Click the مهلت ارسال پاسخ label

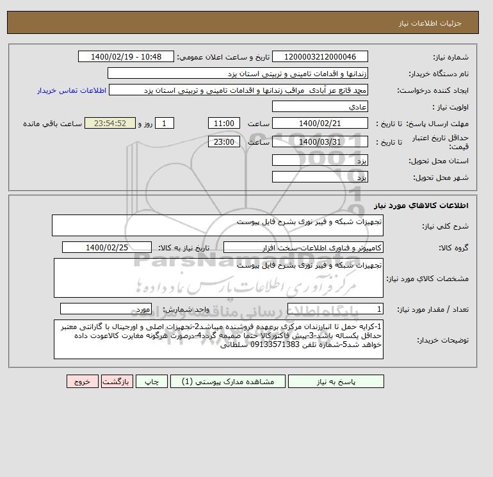[437, 124]
